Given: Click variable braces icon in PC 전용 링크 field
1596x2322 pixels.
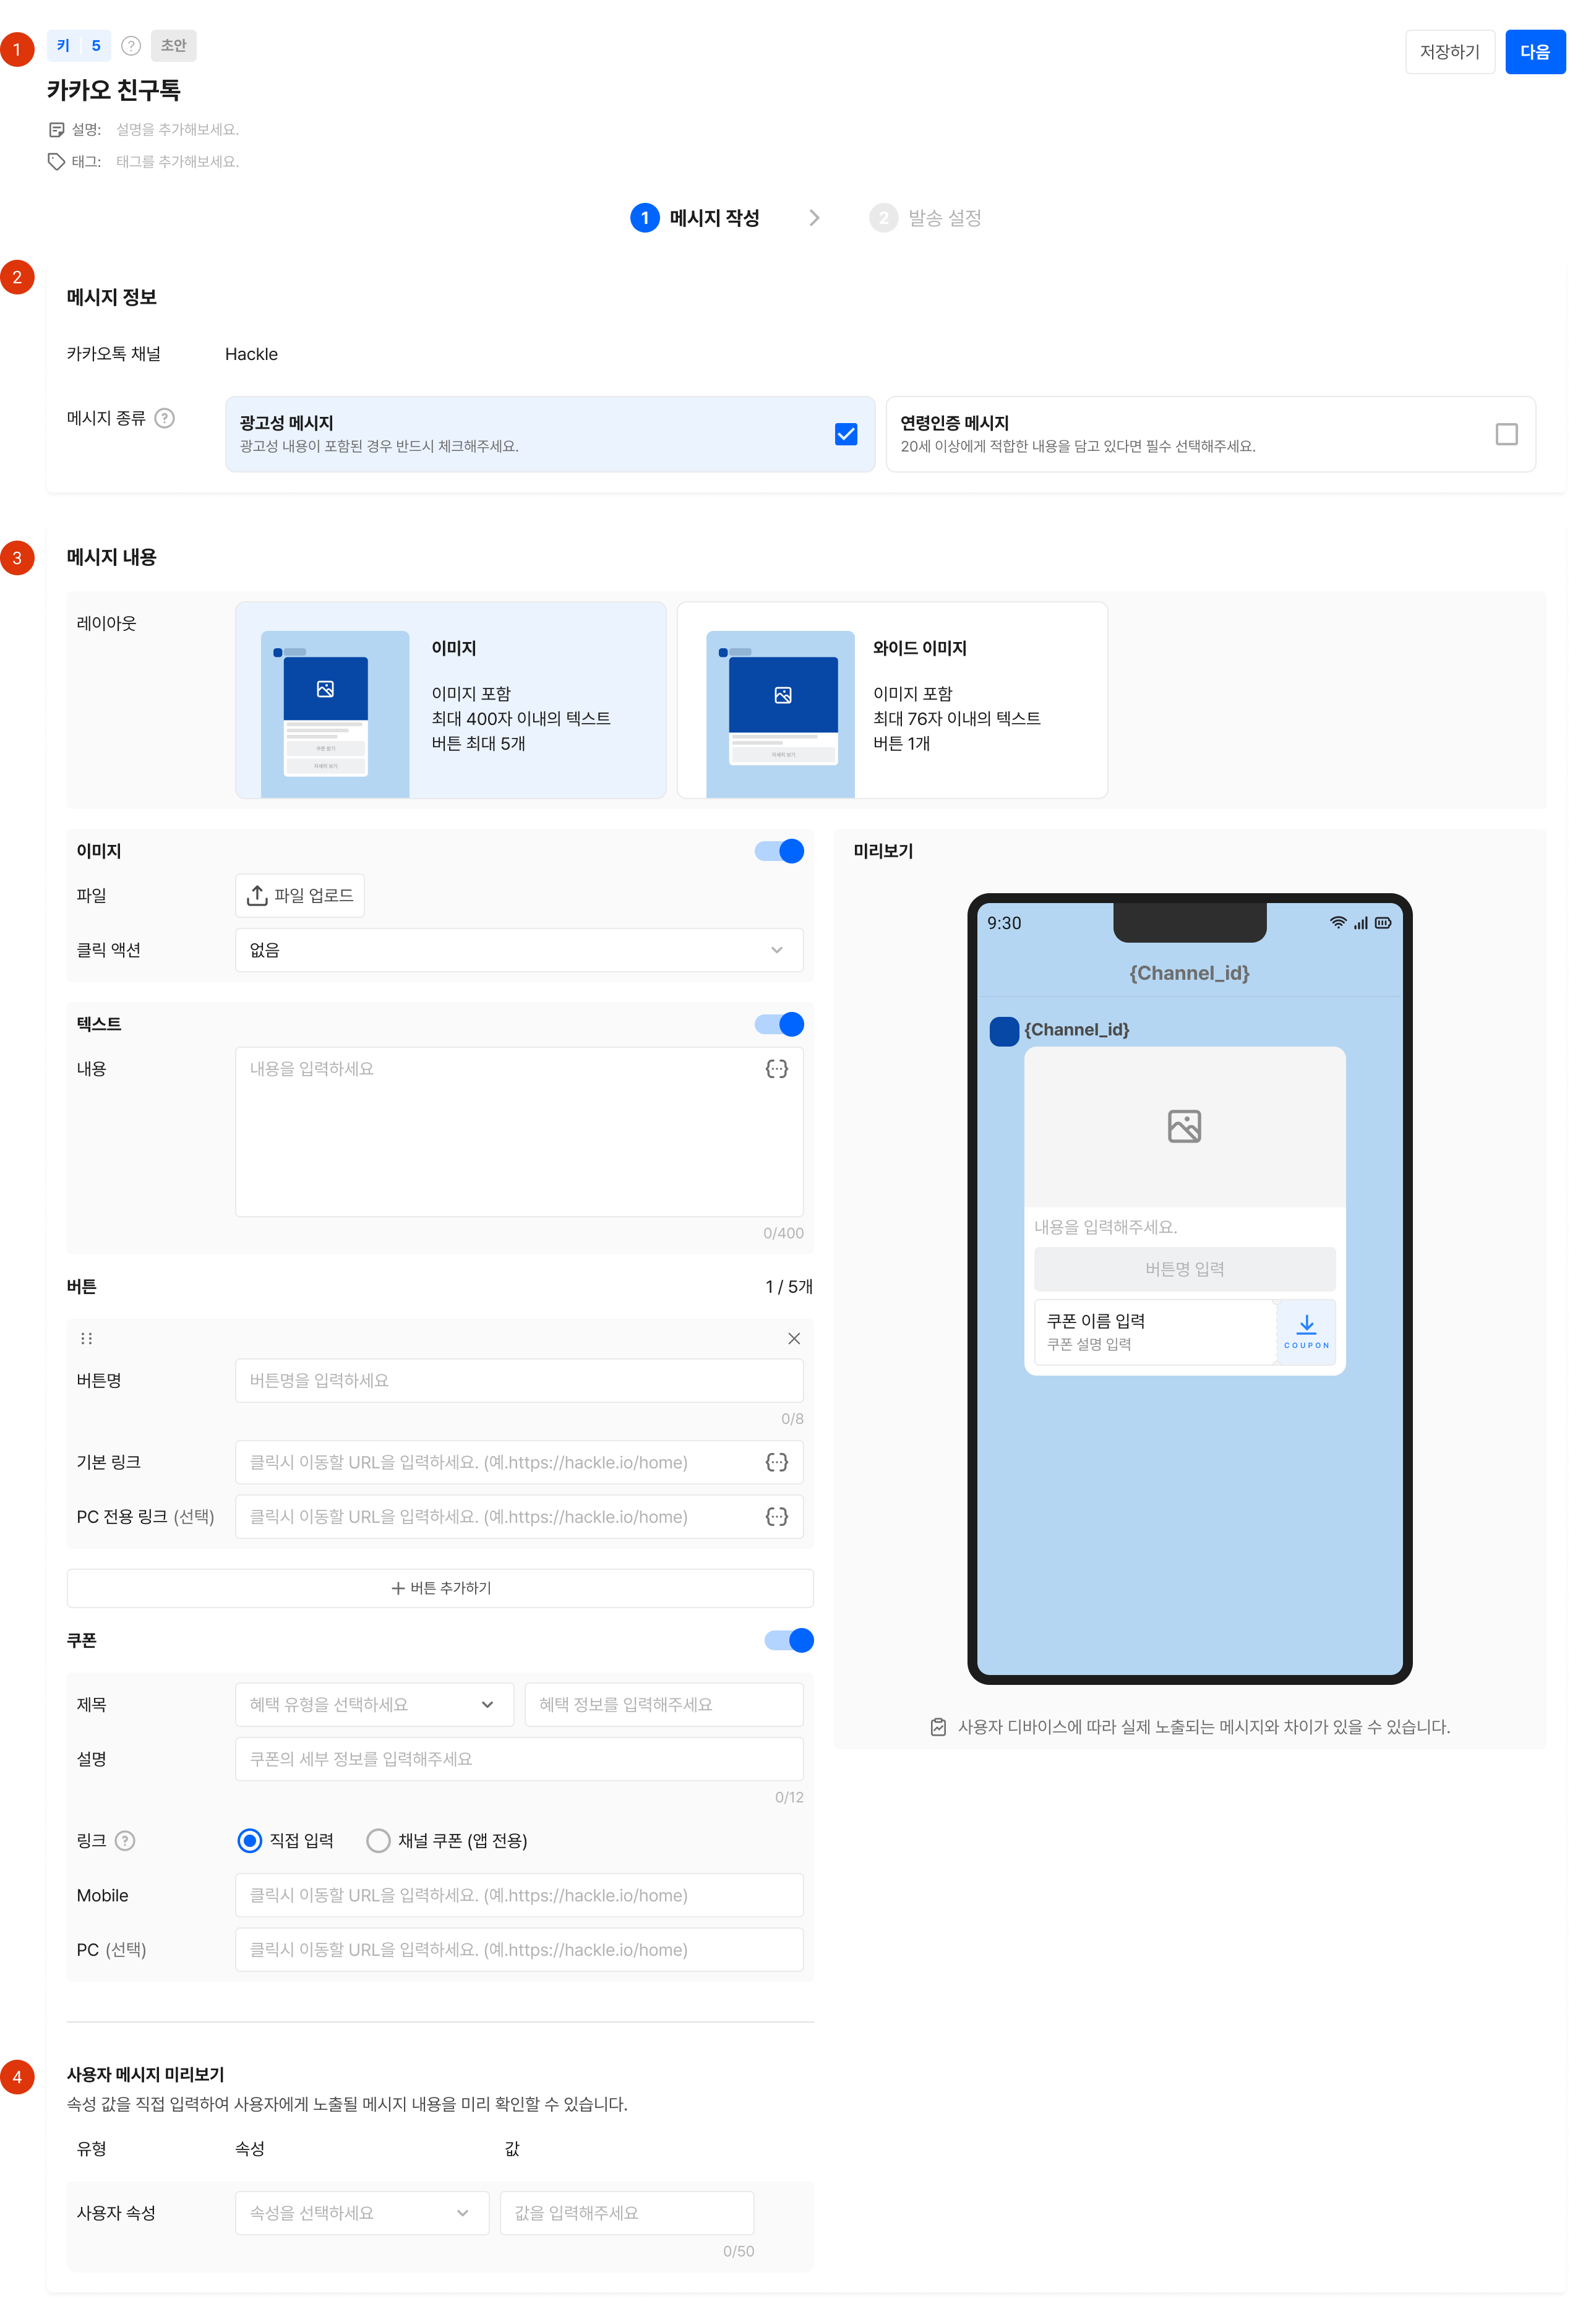Looking at the screenshot, I should click(x=776, y=1517).
